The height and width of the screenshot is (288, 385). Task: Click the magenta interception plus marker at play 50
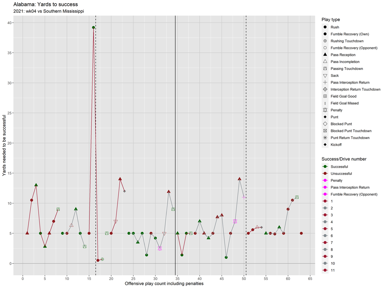[244, 197]
